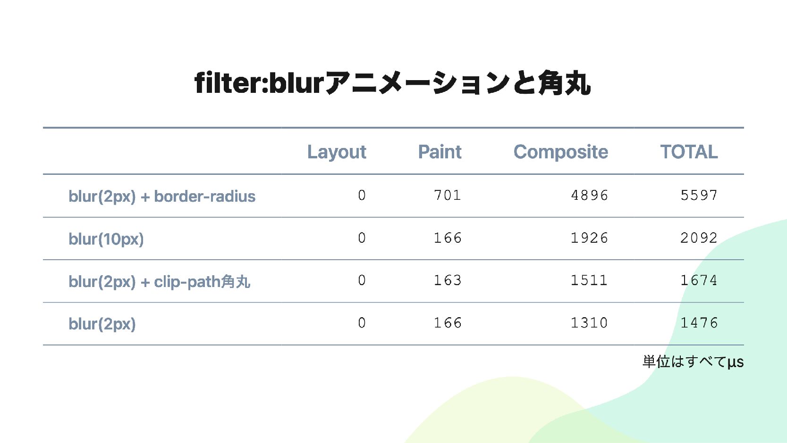The height and width of the screenshot is (443, 787).
Task: Select the TOTAL value 1674
Action: [699, 280]
